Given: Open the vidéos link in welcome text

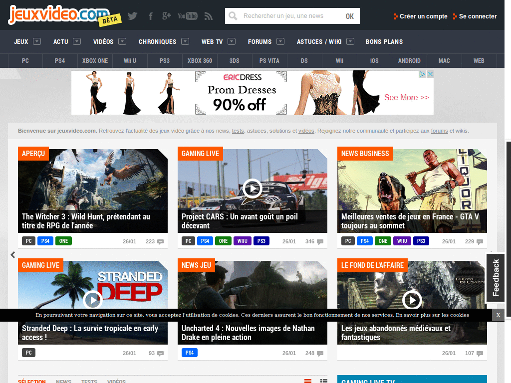Looking at the screenshot, I should click(306, 131).
